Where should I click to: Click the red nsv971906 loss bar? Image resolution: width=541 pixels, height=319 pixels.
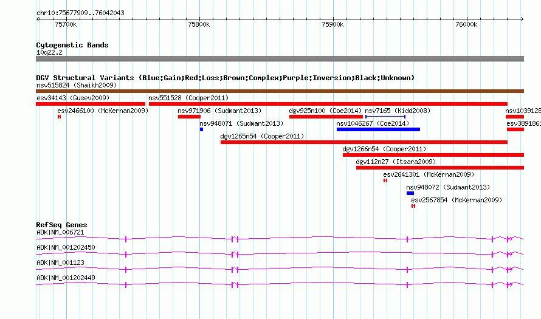(189, 117)
